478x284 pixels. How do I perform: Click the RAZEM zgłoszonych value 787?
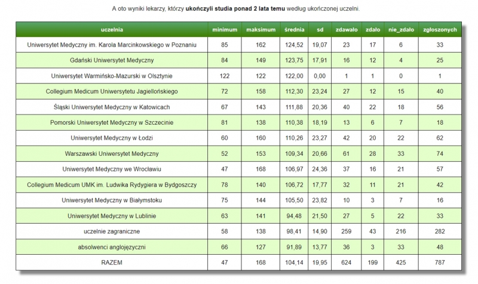click(439, 261)
